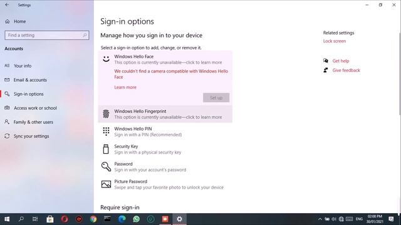Open the Lock screen related setting

(x=334, y=41)
